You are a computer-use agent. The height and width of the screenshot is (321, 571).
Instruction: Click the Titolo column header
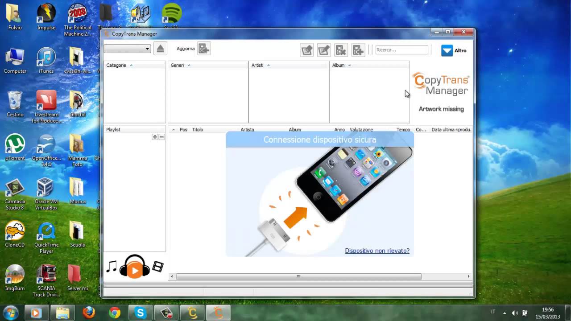pos(198,130)
